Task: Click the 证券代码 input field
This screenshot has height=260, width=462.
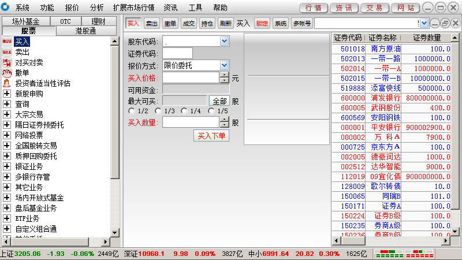Action: pos(177,53)
